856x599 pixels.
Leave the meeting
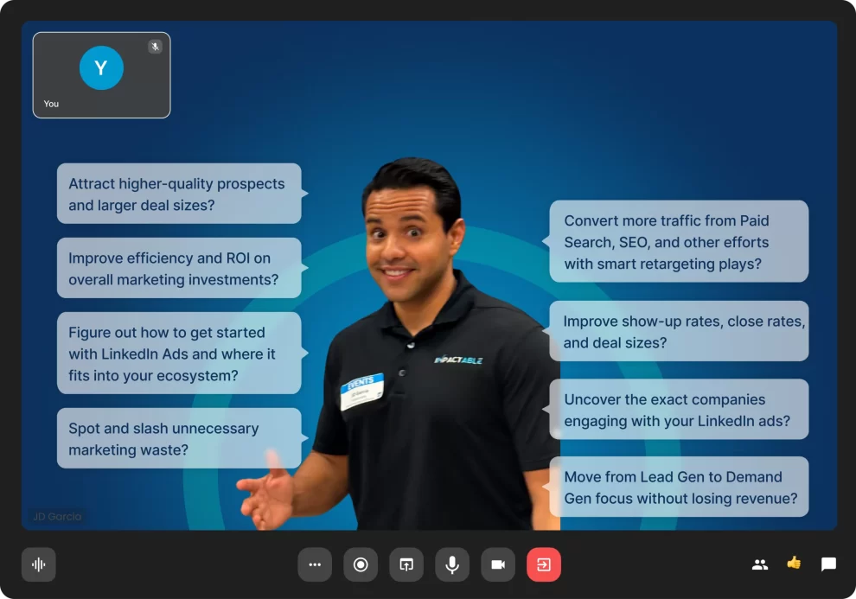(x=544, y=564)
